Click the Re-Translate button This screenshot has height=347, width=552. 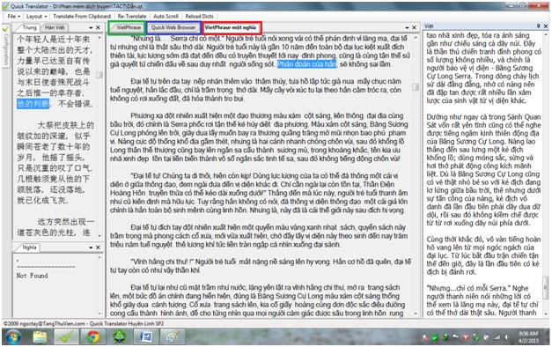tap(132, 16)
